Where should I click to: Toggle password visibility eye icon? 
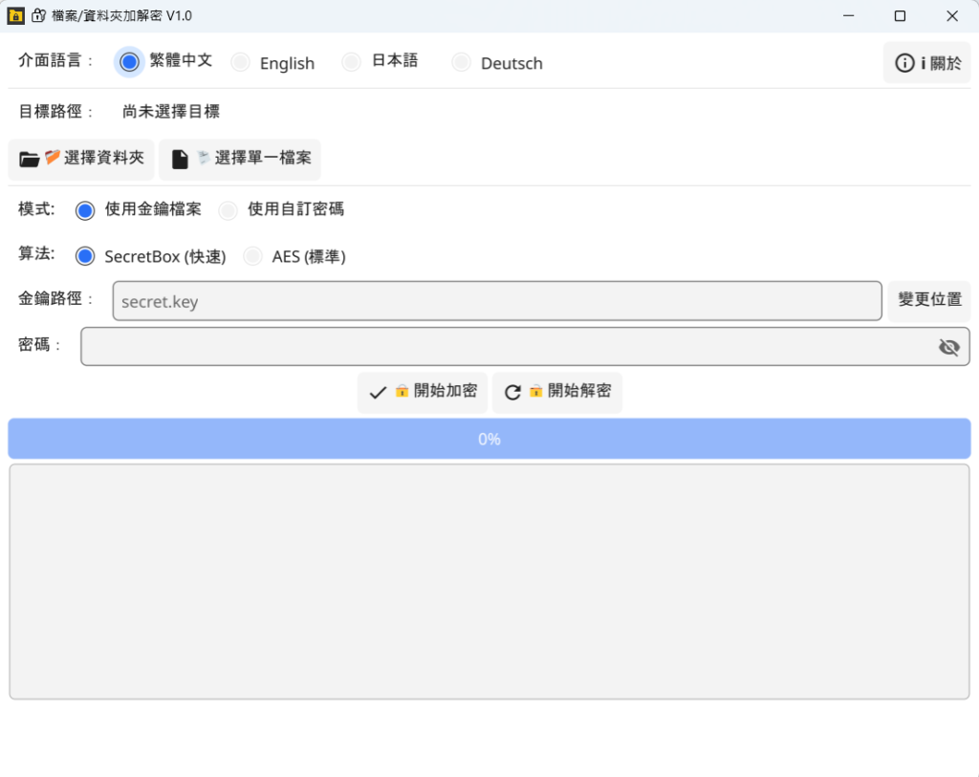coord(948,347)
